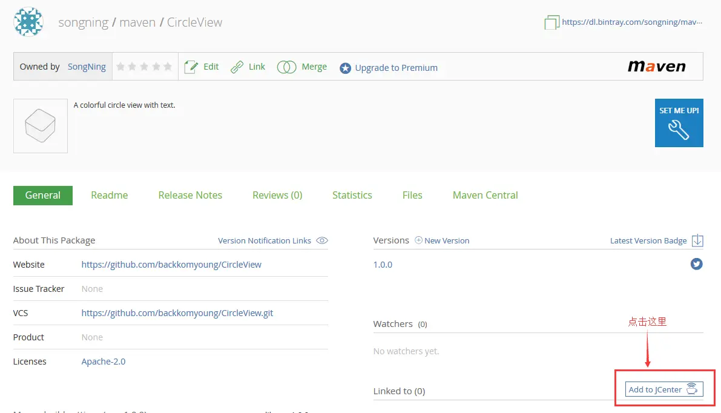Image resolution: width=721 pixels, height=413 pixels.
Task: Click the Latest Version Badge link
Action: pos(648,240)
